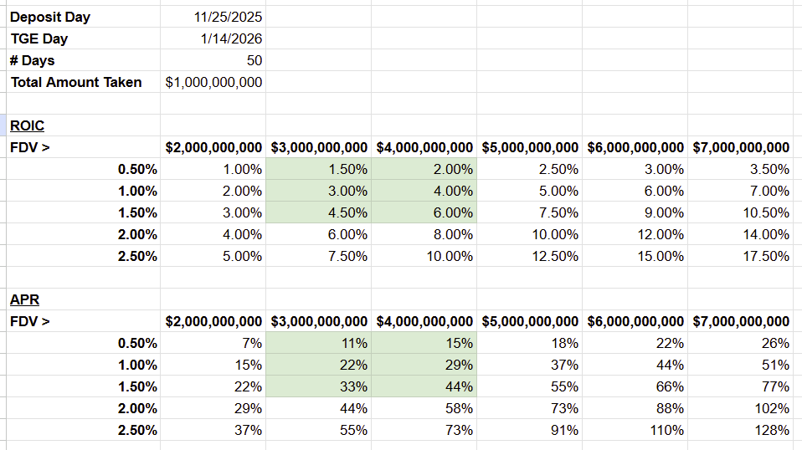Click the 17.50% cell in ROIC table

[x=769, y=256]
